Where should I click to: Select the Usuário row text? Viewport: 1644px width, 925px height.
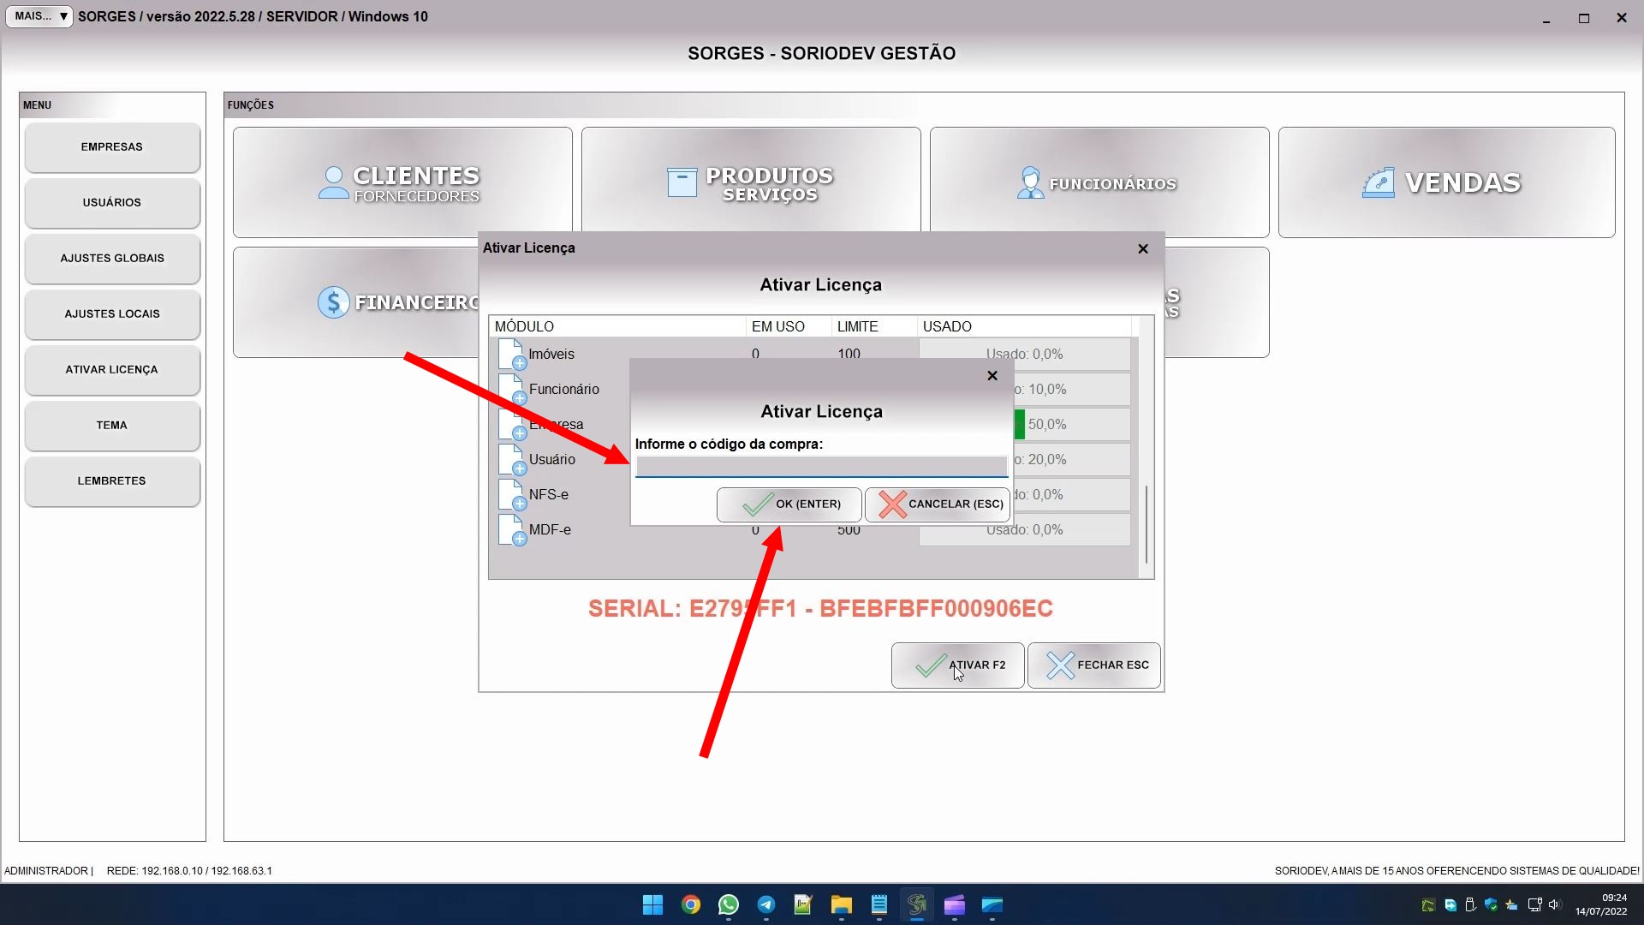coord(552,460)
